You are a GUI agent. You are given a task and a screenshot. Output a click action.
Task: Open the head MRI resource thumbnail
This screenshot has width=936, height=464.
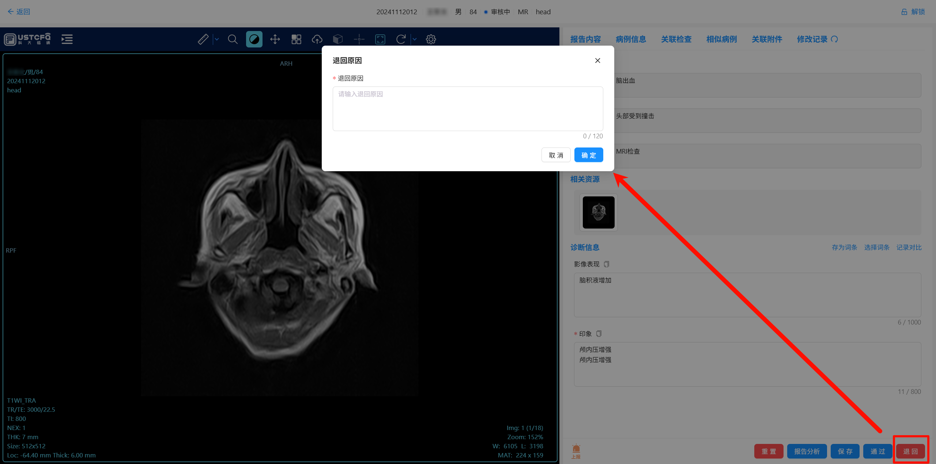(x=599, y=212)
